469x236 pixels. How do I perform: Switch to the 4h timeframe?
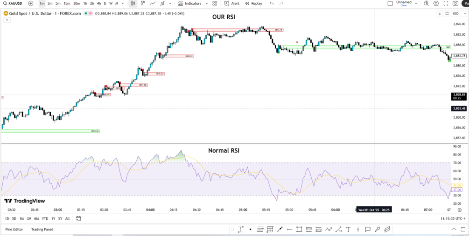tap(99, 4)
